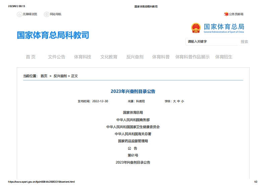Open the 公务员邮箱 link
The height and width of the screenshot is (188, 266).
pos(236,14)
